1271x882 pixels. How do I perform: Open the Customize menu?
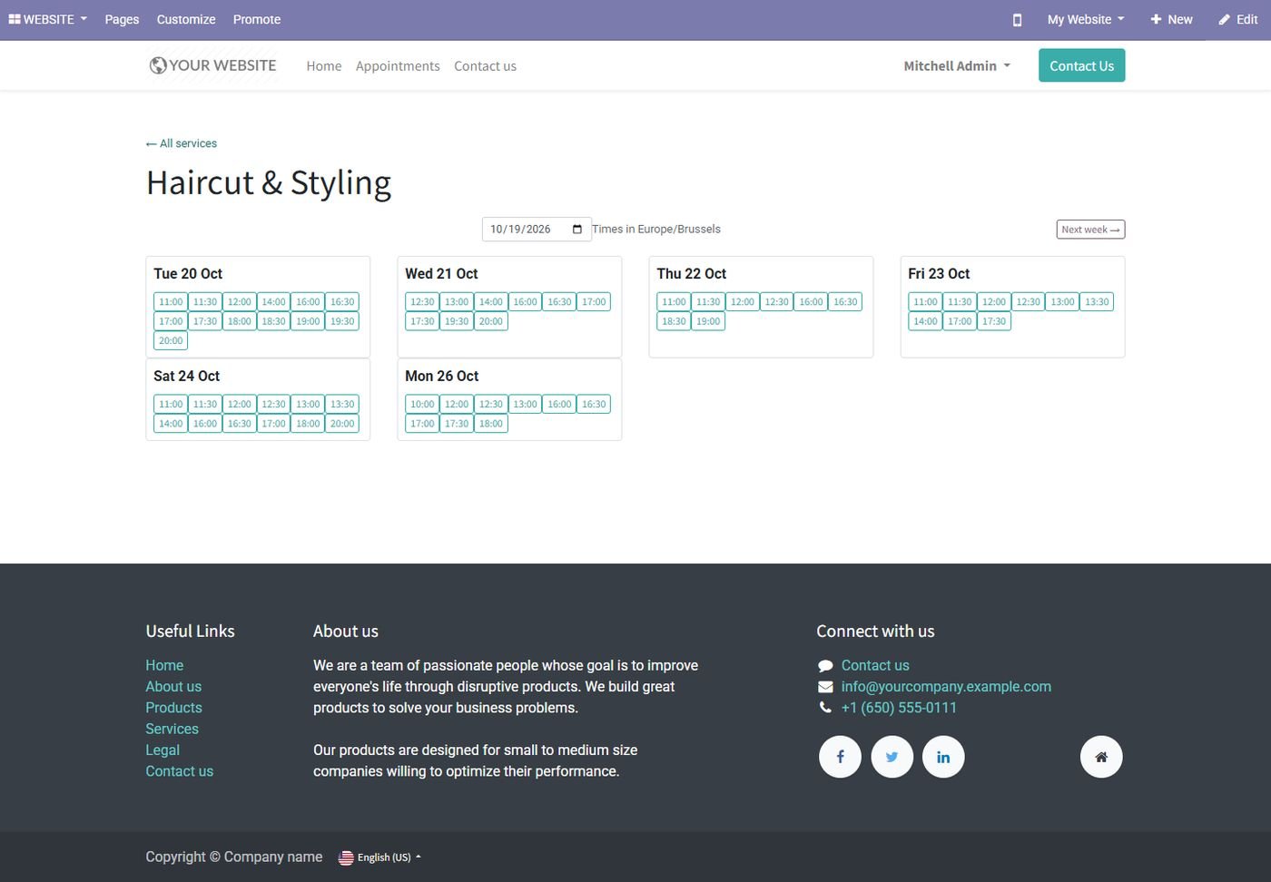tap(186, 19)
